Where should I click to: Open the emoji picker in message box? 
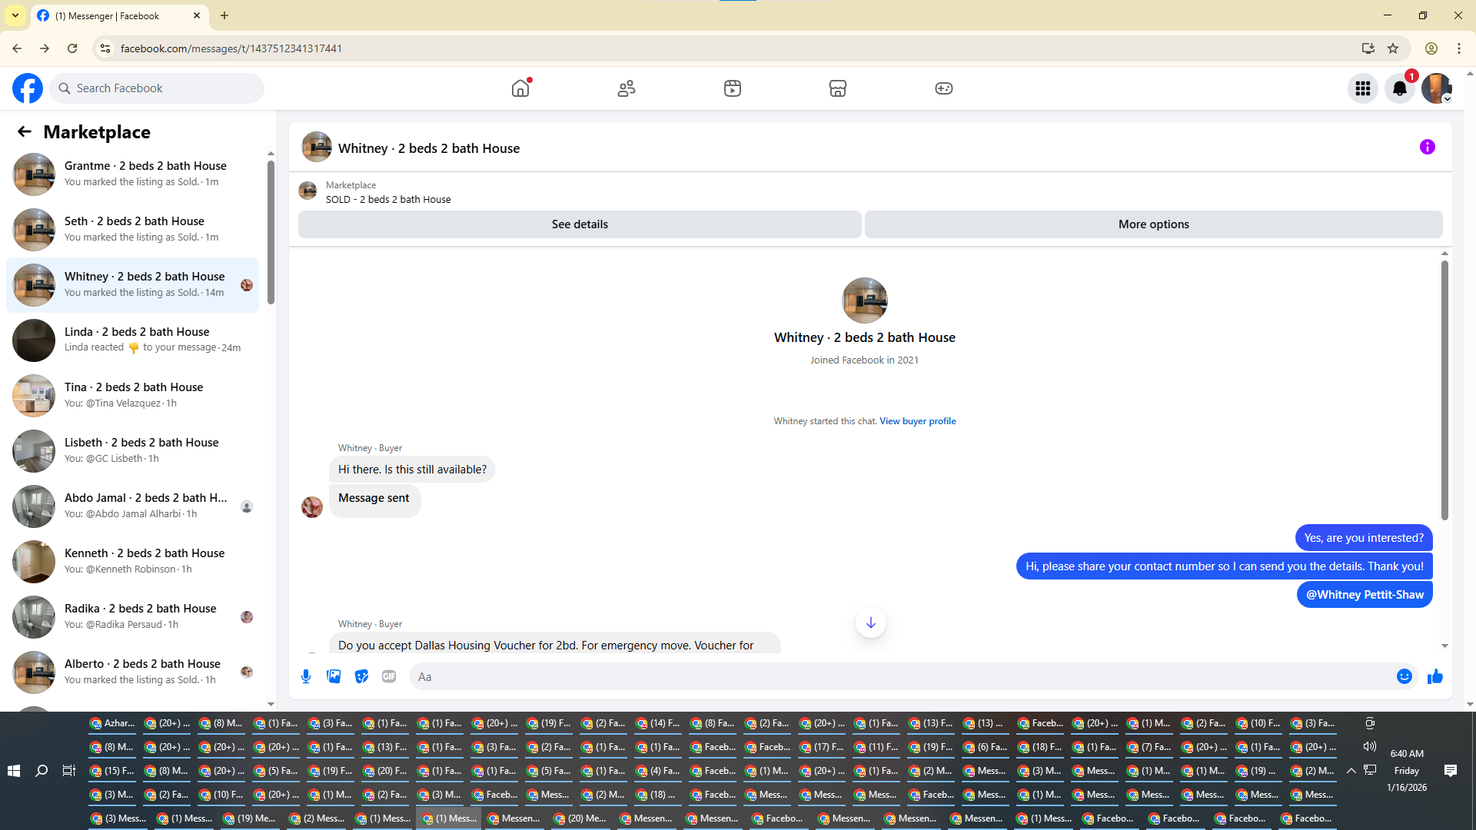tap(1404, 676)
